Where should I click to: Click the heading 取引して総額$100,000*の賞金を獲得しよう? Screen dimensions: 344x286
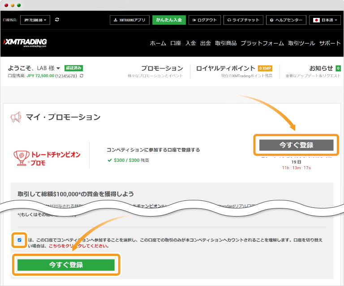(x=76, y=194)
